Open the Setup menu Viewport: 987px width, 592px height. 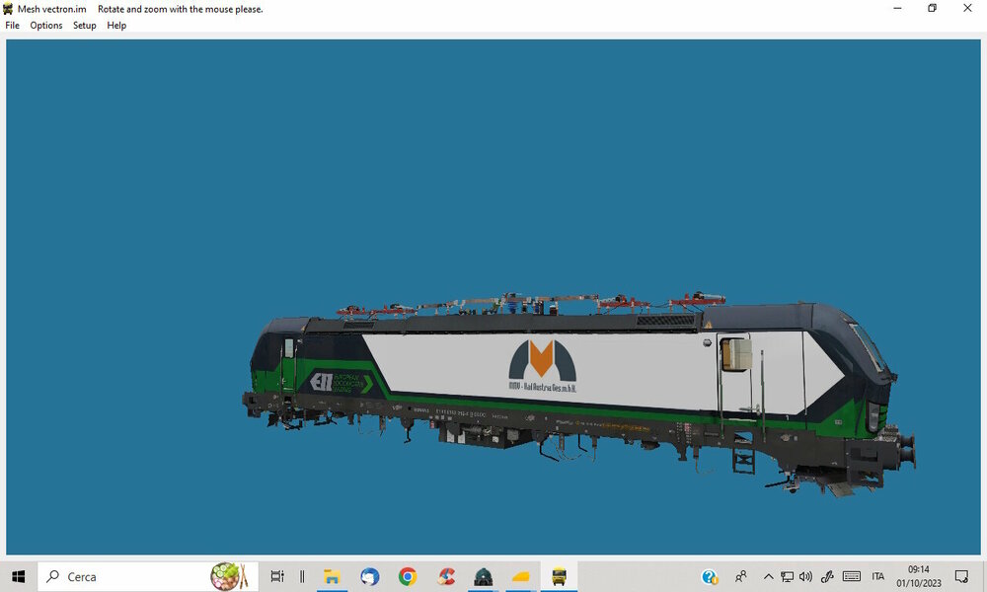(x=84, y=26)
